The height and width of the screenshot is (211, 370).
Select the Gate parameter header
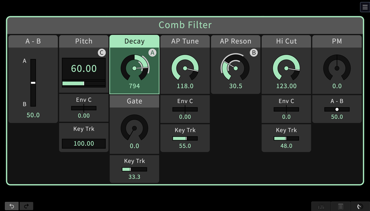click(x=134, y=101)
